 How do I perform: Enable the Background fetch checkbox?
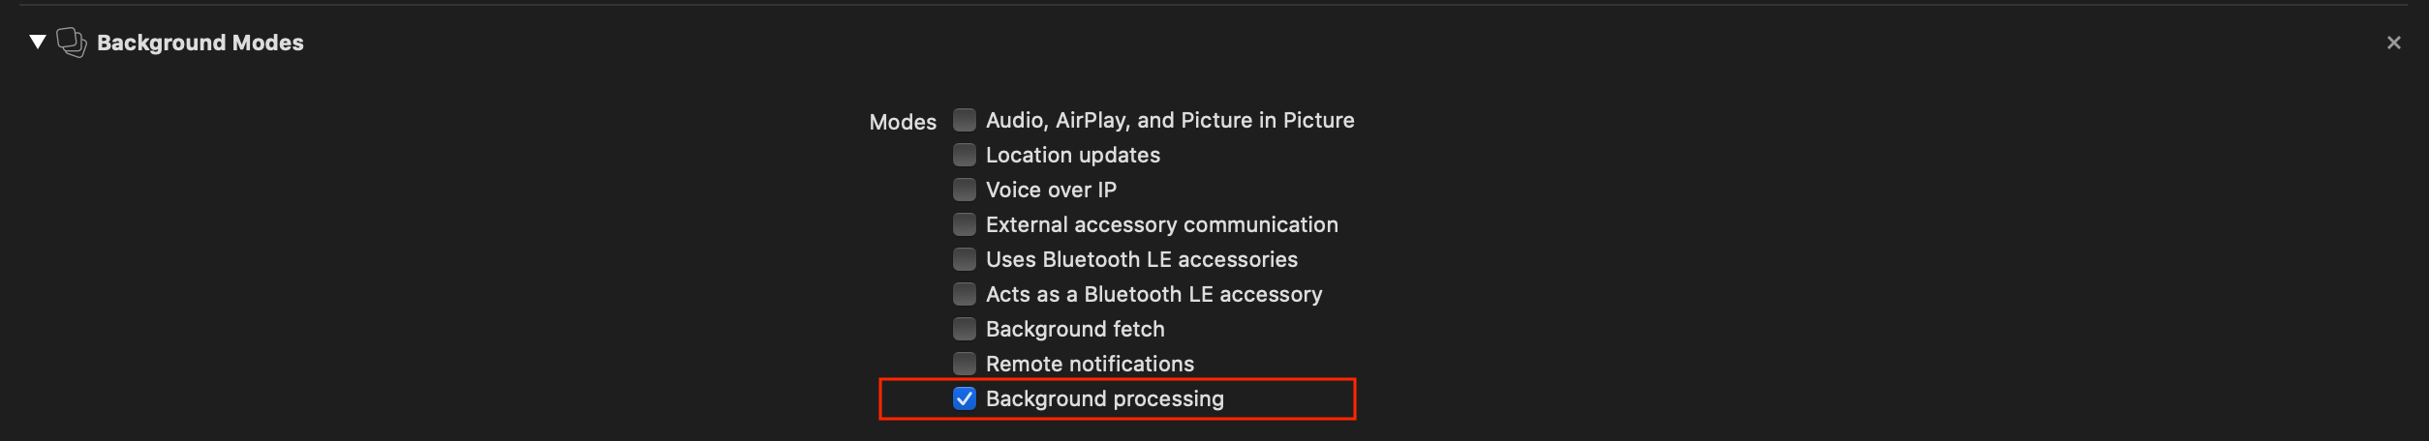click(964, 329)
